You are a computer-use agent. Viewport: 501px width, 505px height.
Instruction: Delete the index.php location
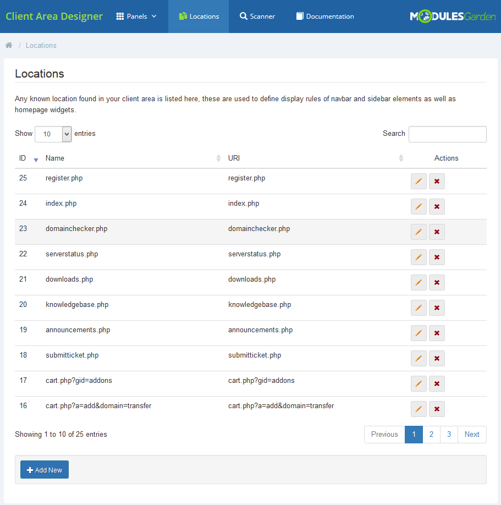click(437, 206)
